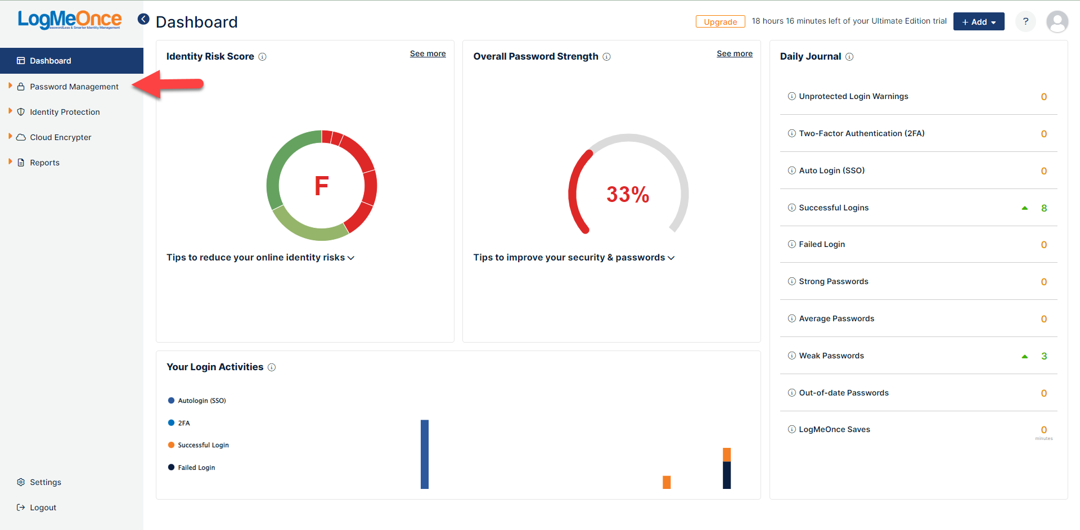The height and width of the screenshot is (530, 1080).
Task: Click the Daily Journal info icon
Action: click(849, 57)
